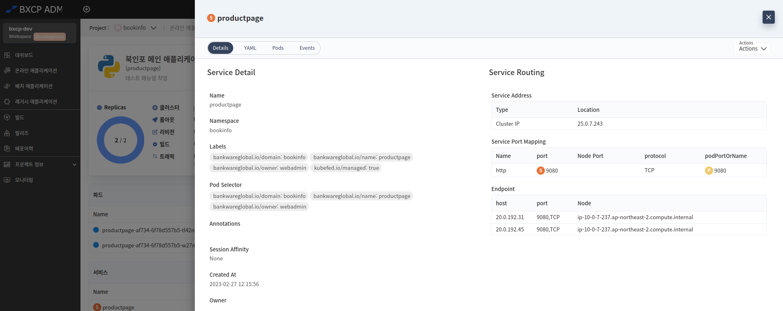Click http port mapping name cell
This screenshot has height=311, width=783.
(501, 170)
